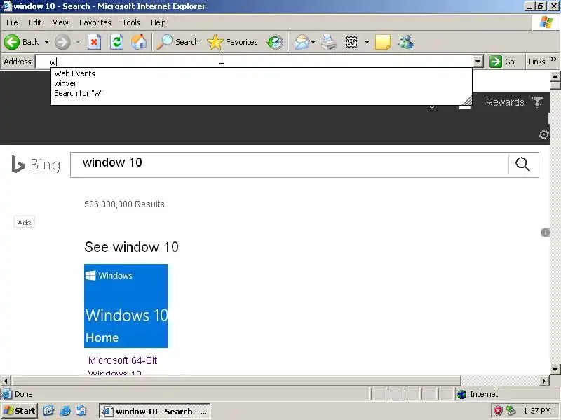
Task: Click the "See window 10" heading
Action: tap(131, 247)
